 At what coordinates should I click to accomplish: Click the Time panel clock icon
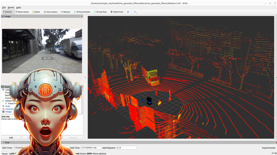[2, 143]
